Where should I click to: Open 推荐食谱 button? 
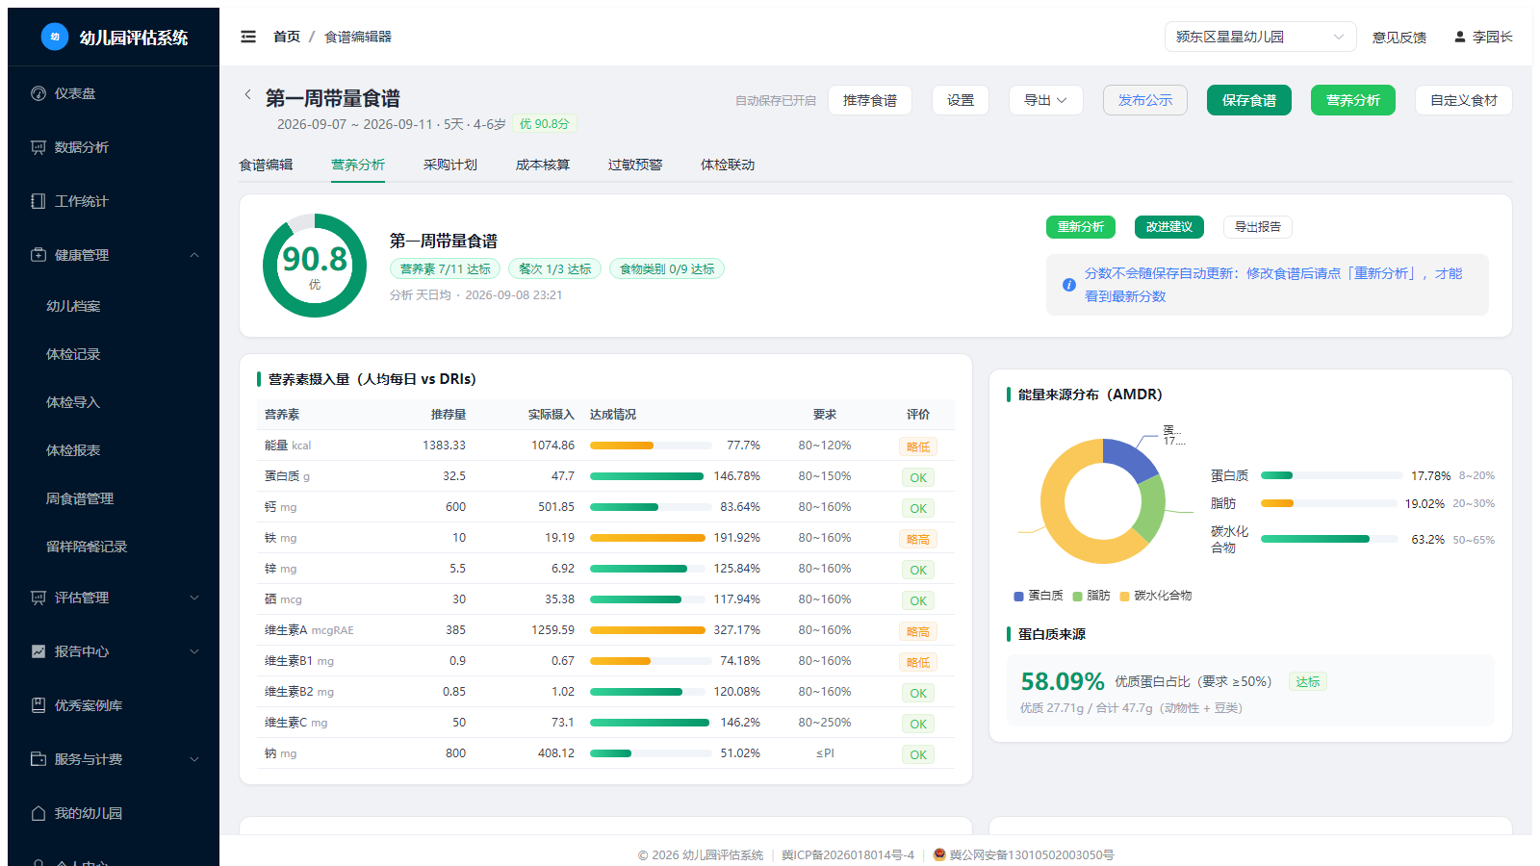(870, 100)
